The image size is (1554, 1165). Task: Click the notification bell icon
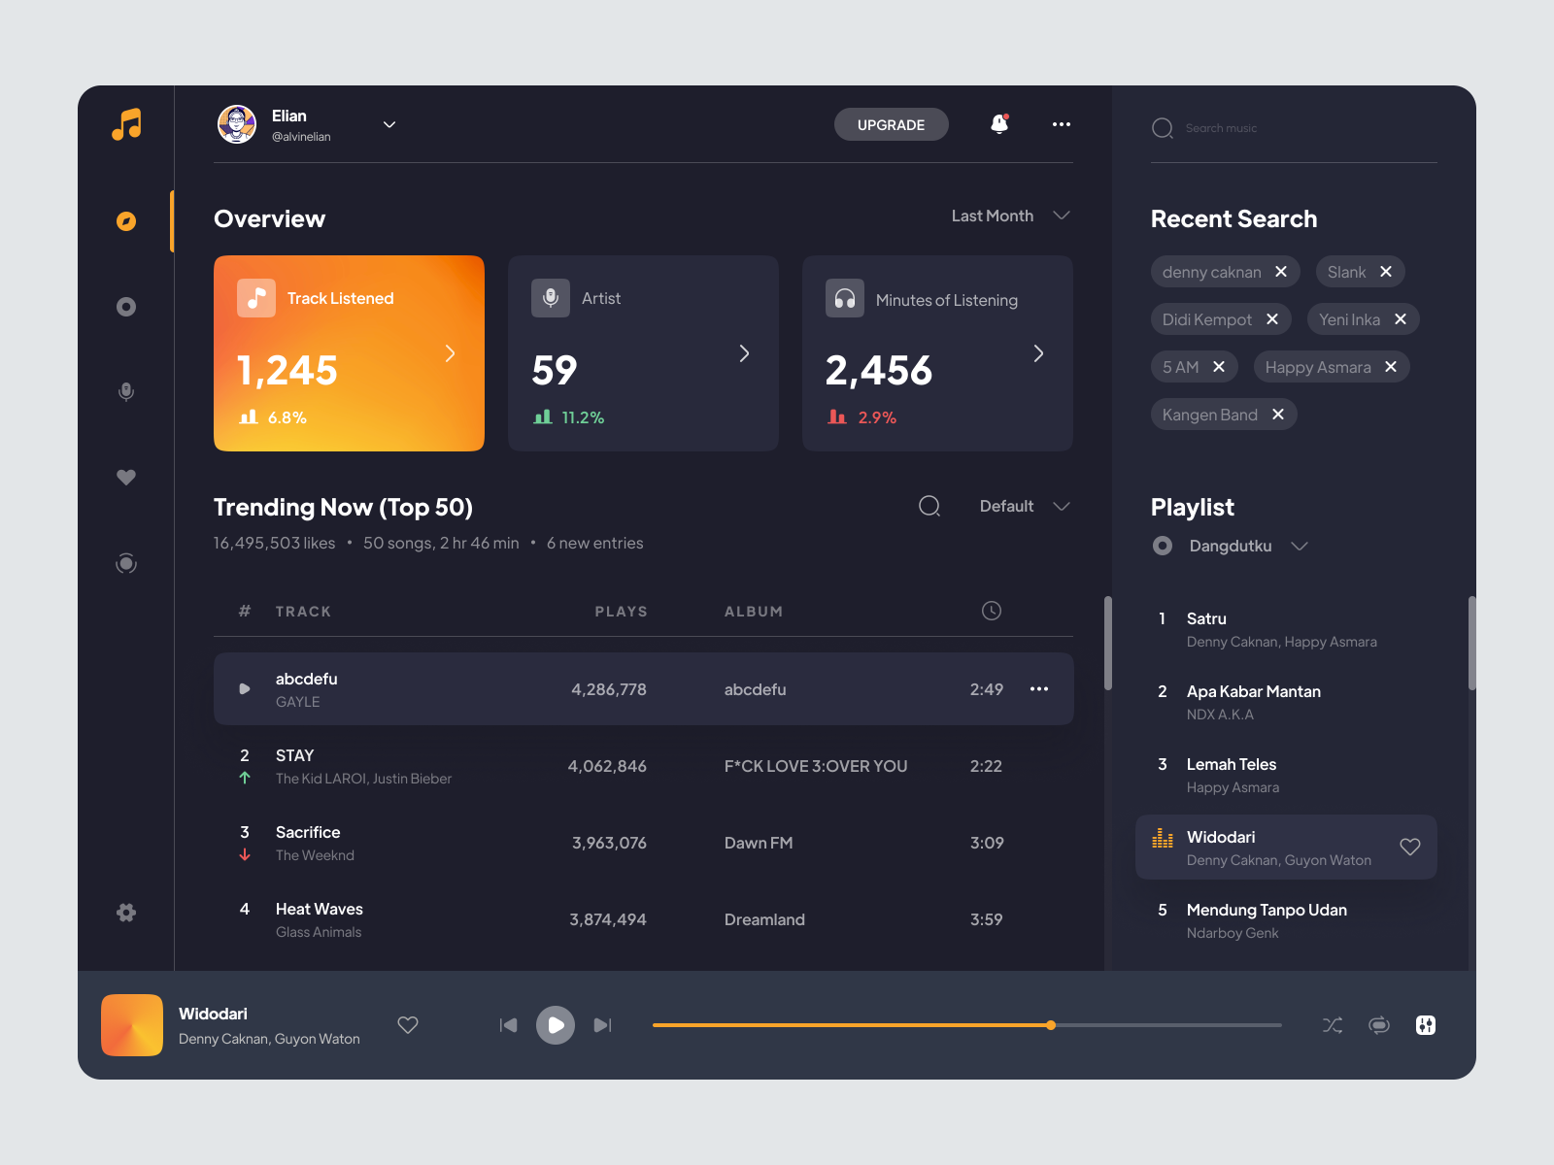[999, 124]
